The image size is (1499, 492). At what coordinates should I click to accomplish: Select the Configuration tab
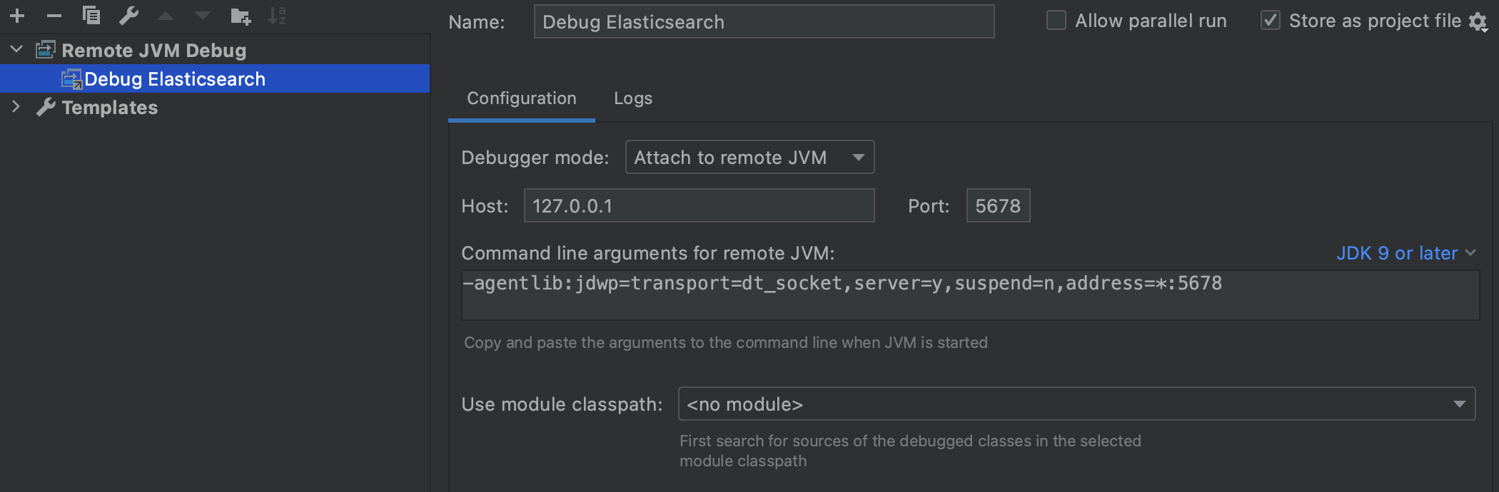coord(521,98)
